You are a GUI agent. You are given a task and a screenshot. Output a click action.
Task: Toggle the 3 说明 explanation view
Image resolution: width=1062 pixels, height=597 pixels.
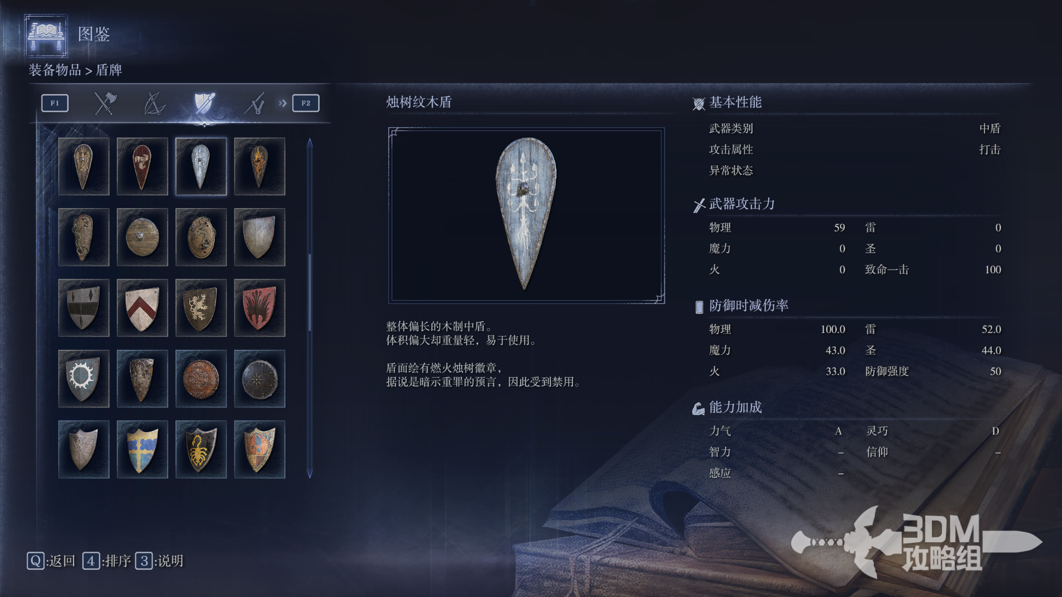pyautogui.click(x=159, y=561)
